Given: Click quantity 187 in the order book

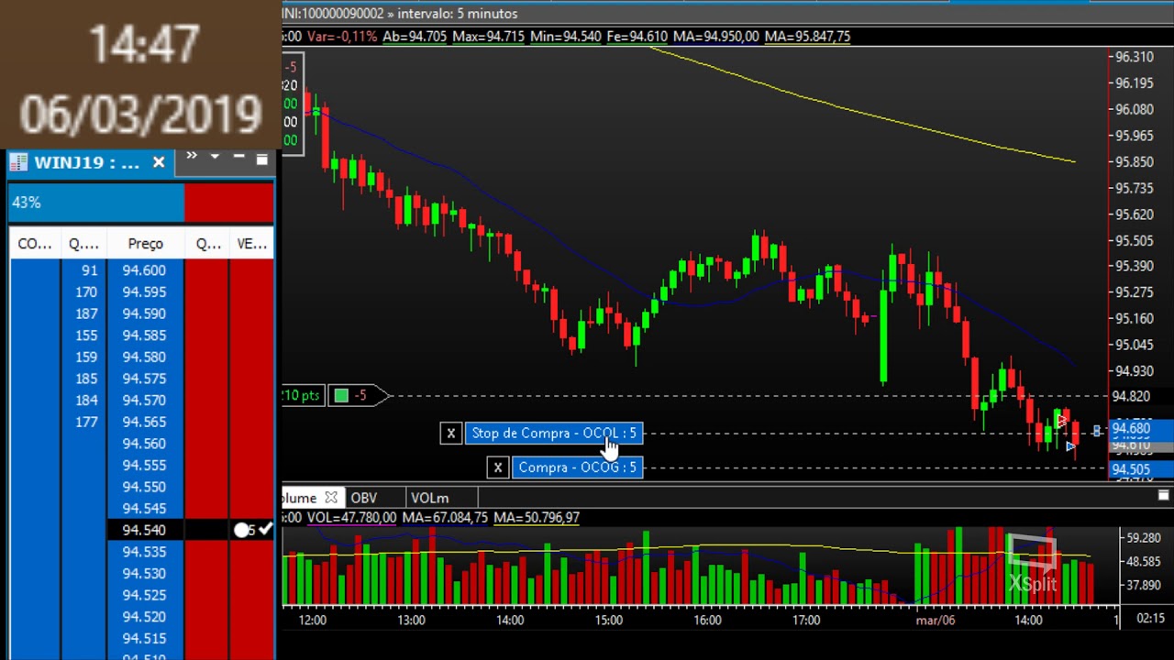Looking at the screenshot, I should pos(86,313).
